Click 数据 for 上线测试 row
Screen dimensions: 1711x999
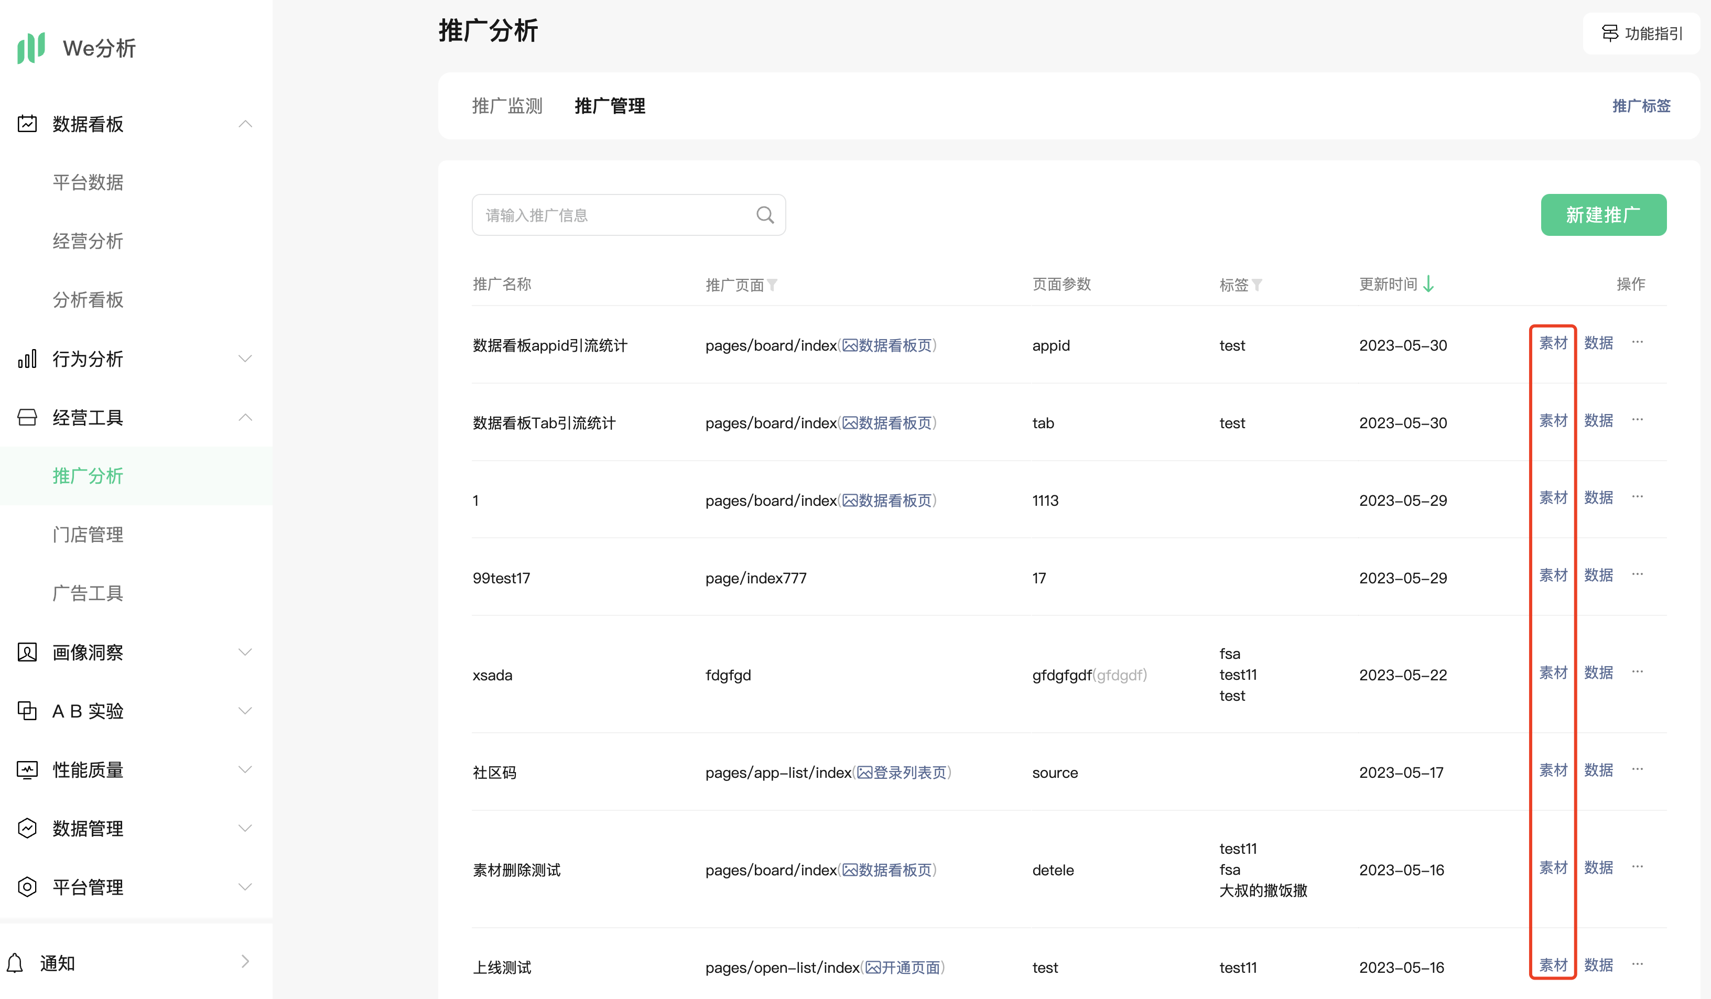pos(1599,964)
